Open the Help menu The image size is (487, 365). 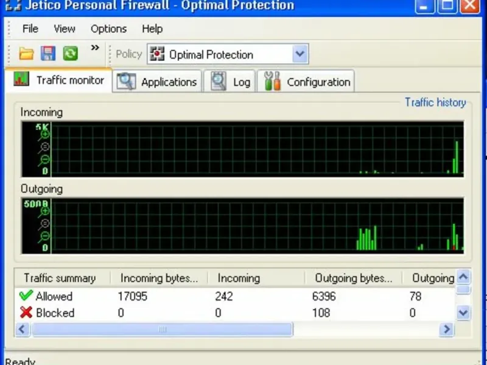(152, 29)
